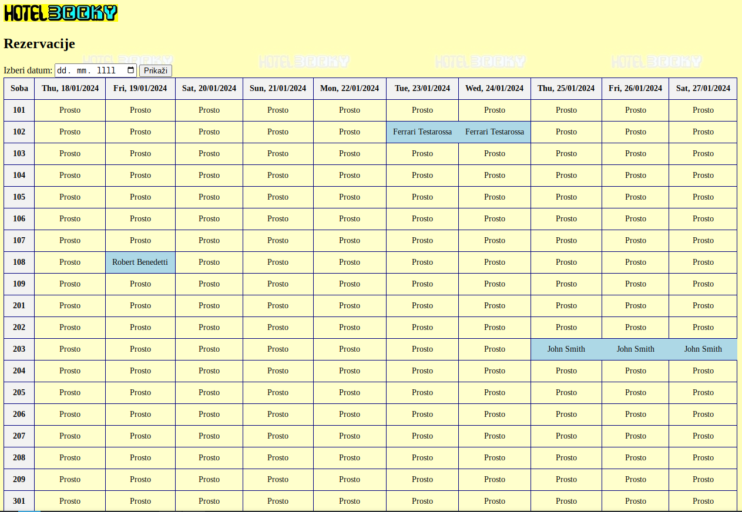The image size is (742, 512).
Task: Select room 101 row header
Action: [19, 110]
